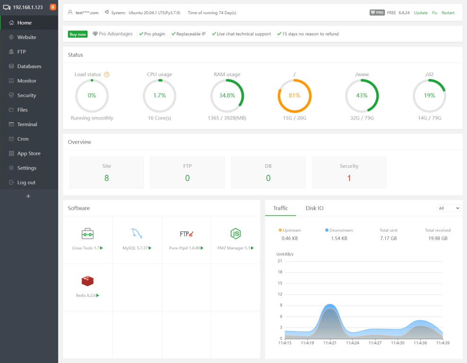
Task: Switch to the Disk IO tab
Action: click(x=314, y=208)
